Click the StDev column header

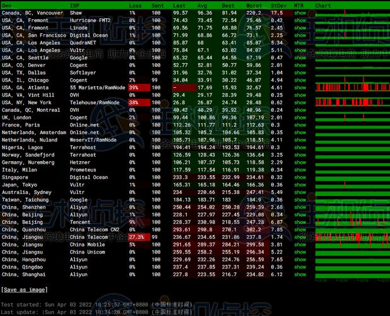278,6
